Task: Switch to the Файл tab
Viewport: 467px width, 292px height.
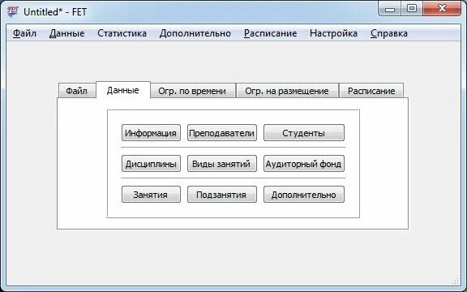Action: click(x=76, y=91)
